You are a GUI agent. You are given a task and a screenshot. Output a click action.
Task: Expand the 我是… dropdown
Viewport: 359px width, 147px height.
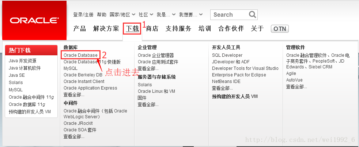[x=166, y=15]
